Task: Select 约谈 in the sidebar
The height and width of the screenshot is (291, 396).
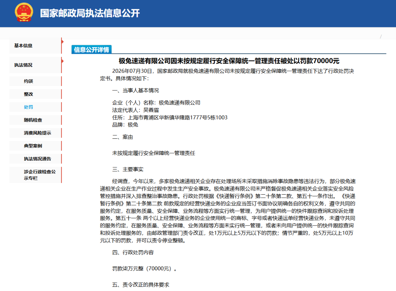Action: [35, 81]
